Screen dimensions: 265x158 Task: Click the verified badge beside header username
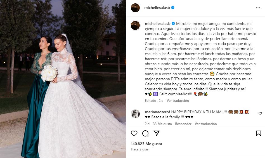tap(173, 8)
